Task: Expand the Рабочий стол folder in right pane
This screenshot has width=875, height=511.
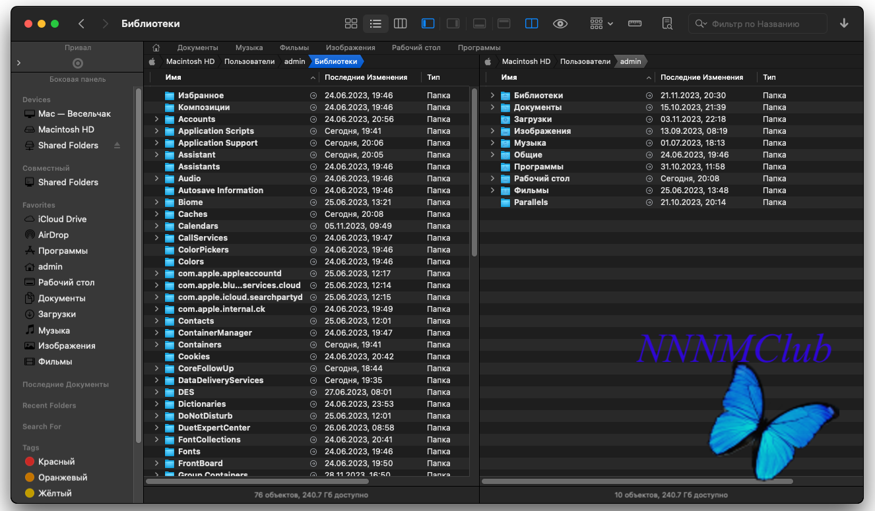Action: click(492, 179)
